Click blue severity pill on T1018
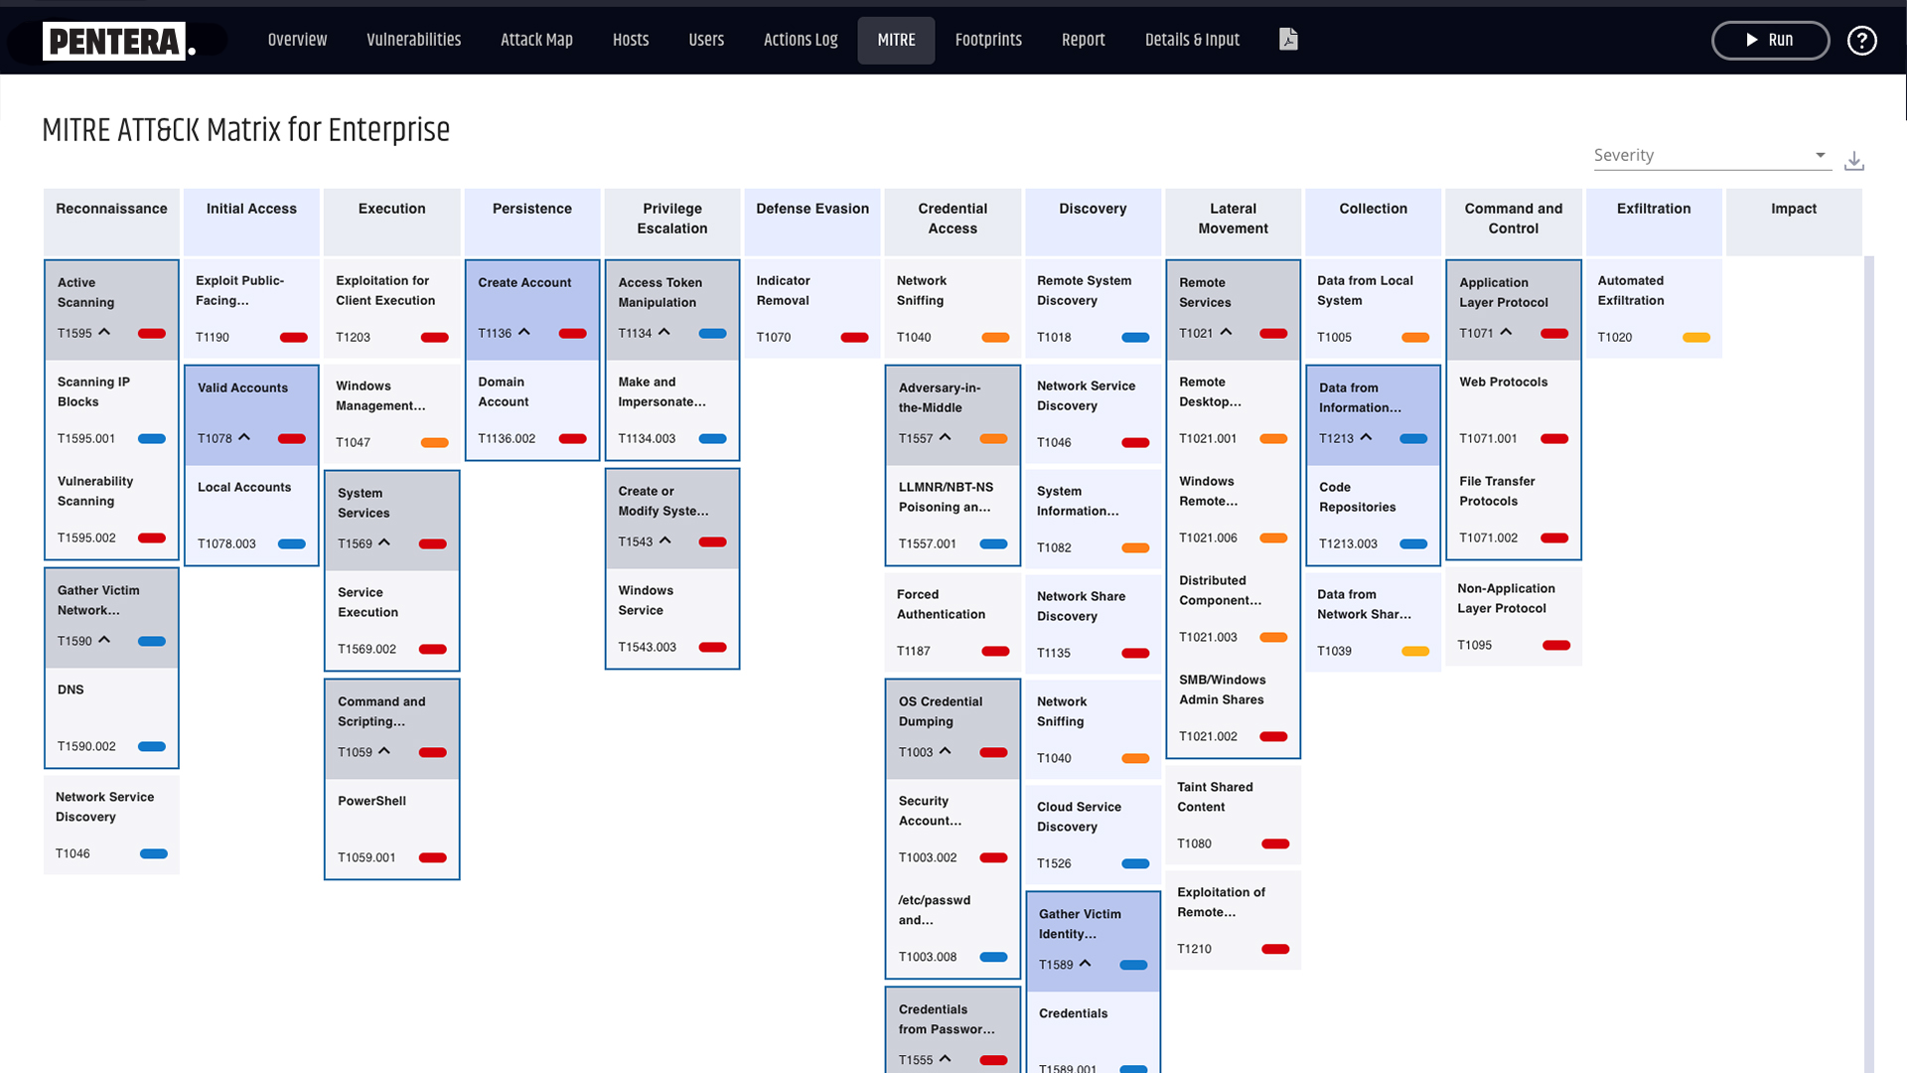Screen dimensions: 1907x1073 tap(1134, 338)
